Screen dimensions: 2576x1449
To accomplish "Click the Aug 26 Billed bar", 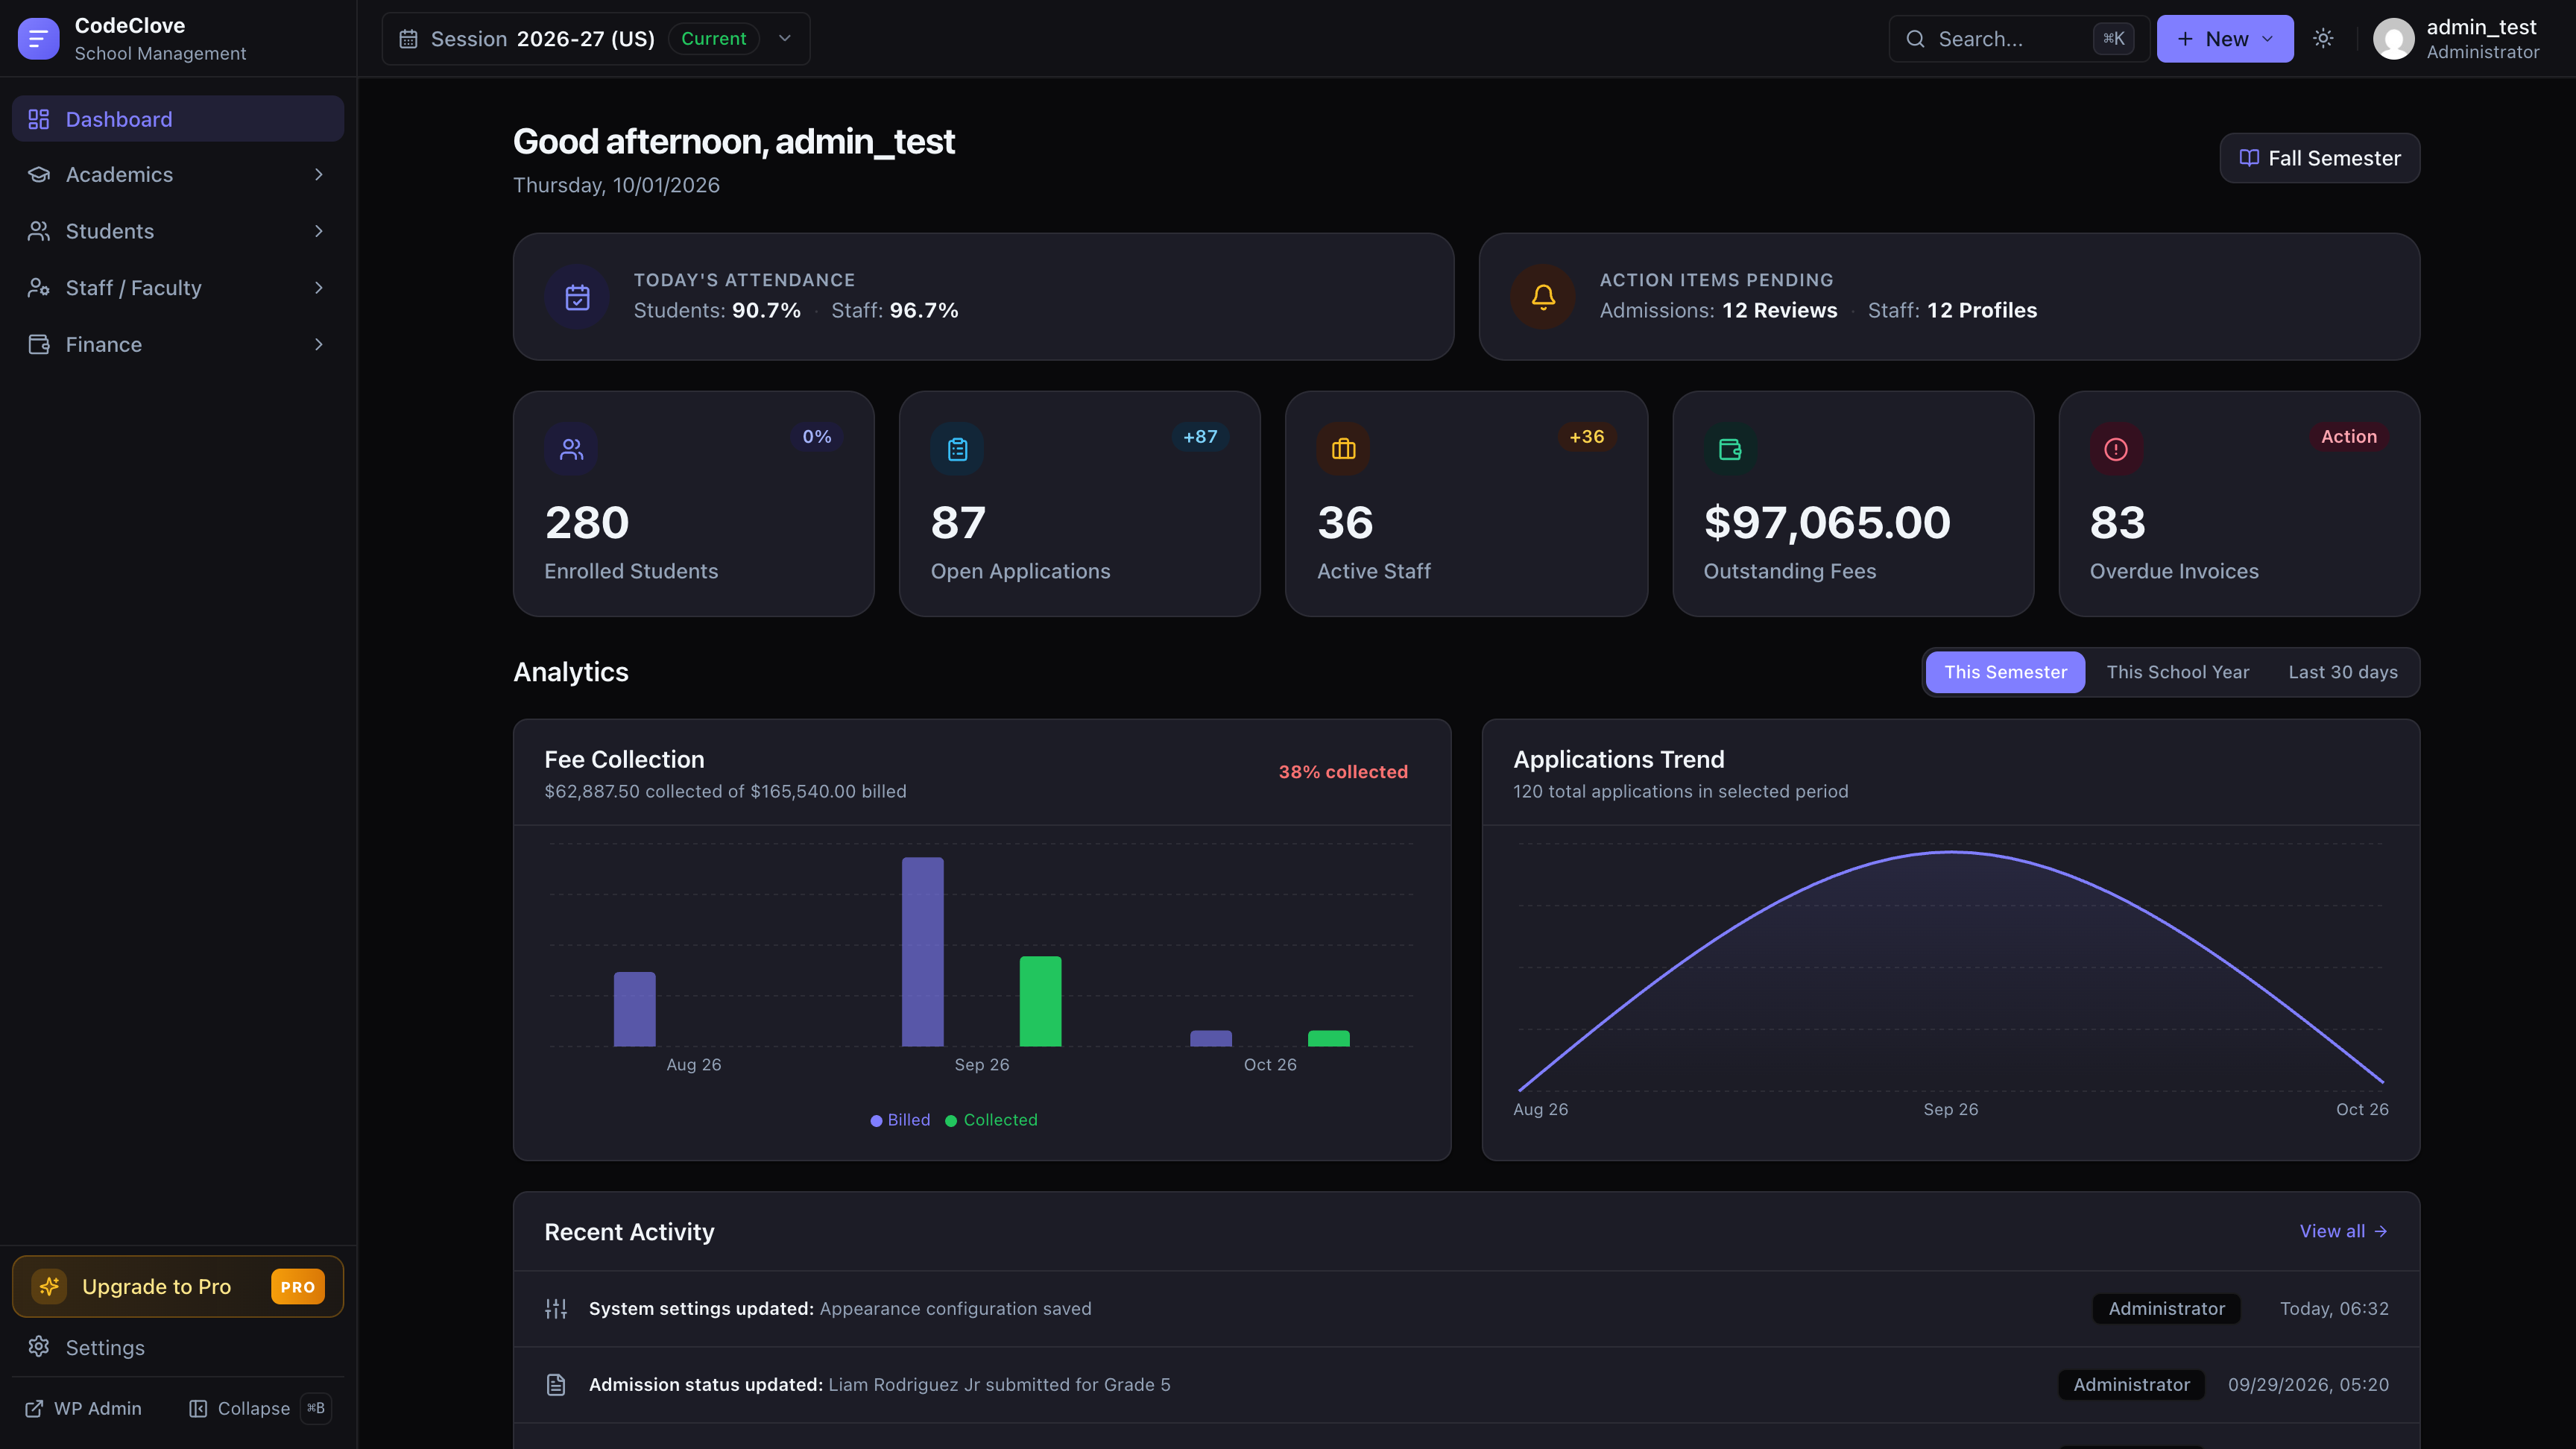I will click(x=634, y=1009).
